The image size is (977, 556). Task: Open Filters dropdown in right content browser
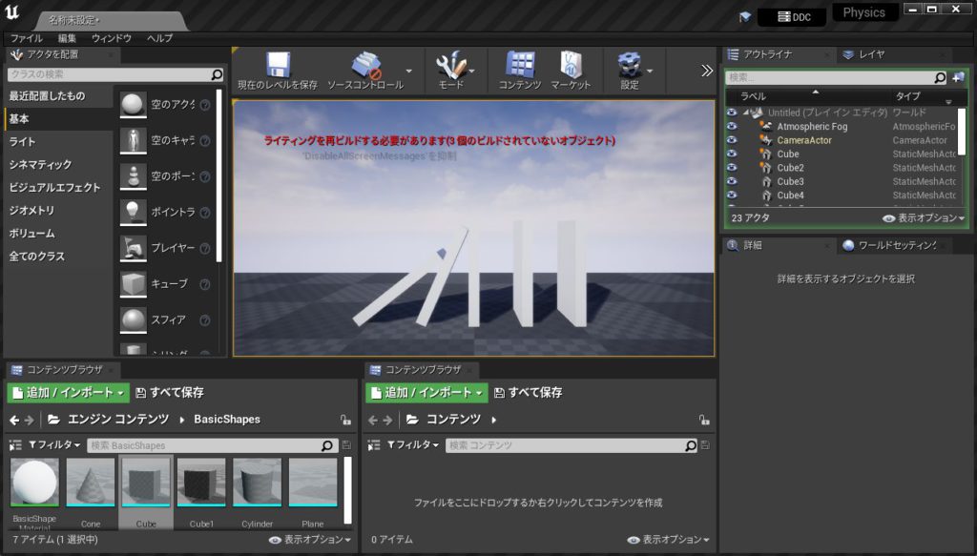tap(412, 445)
